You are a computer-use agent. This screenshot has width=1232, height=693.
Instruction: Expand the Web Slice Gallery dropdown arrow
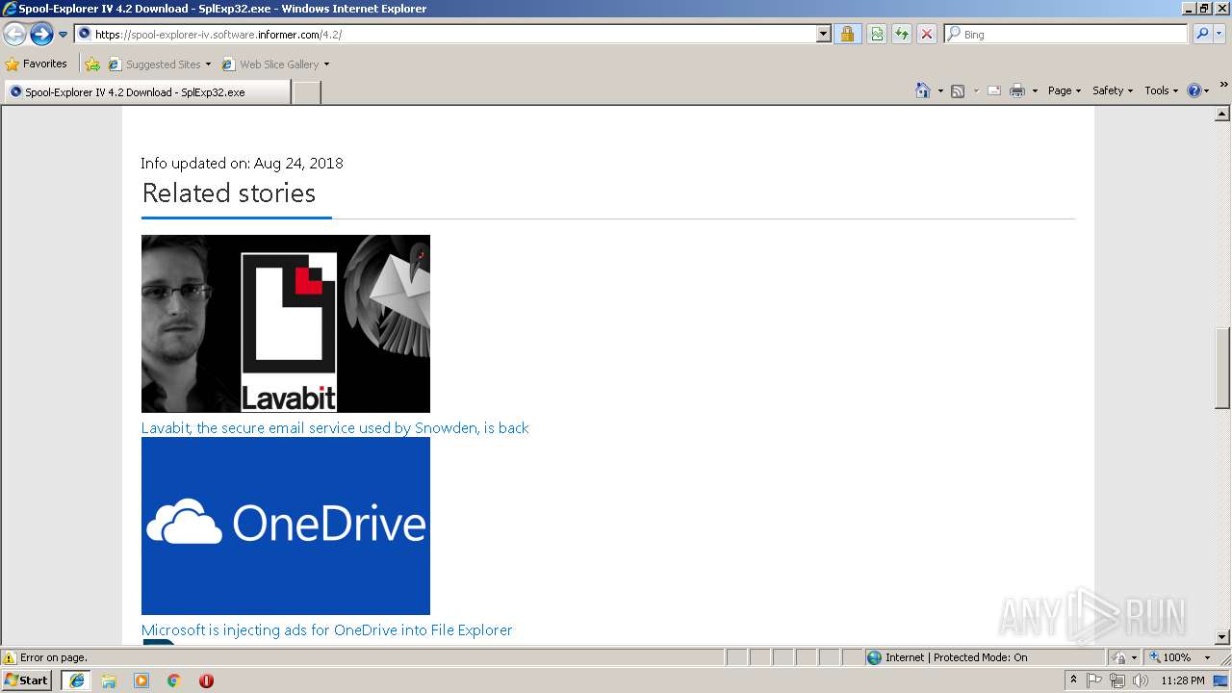click(x=326, y=64)
